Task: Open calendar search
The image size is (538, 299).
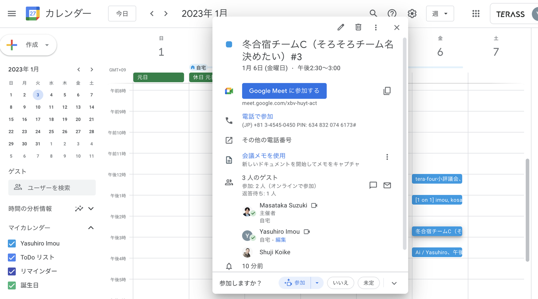Action: pyautogui.click(x=373, y=14)
